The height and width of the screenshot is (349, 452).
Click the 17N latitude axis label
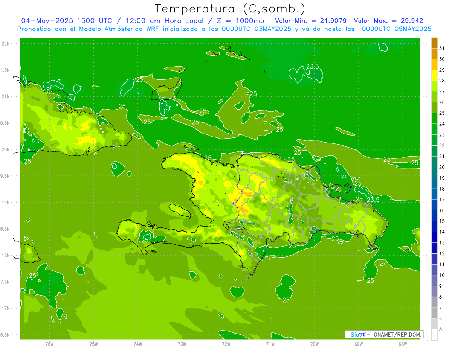[x=6, y=308]
